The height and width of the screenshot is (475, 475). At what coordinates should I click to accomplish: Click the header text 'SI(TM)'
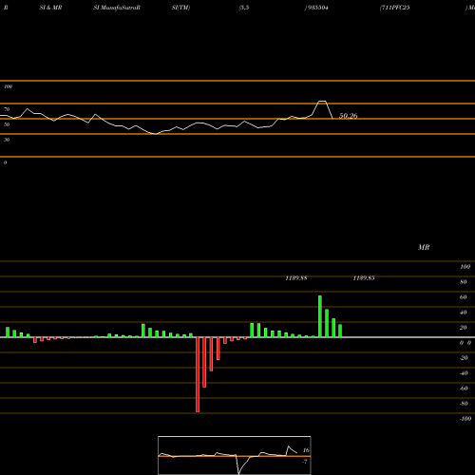180,8
